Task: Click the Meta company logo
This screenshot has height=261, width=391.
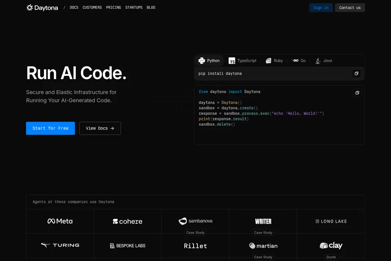Action: pos(60,221)
